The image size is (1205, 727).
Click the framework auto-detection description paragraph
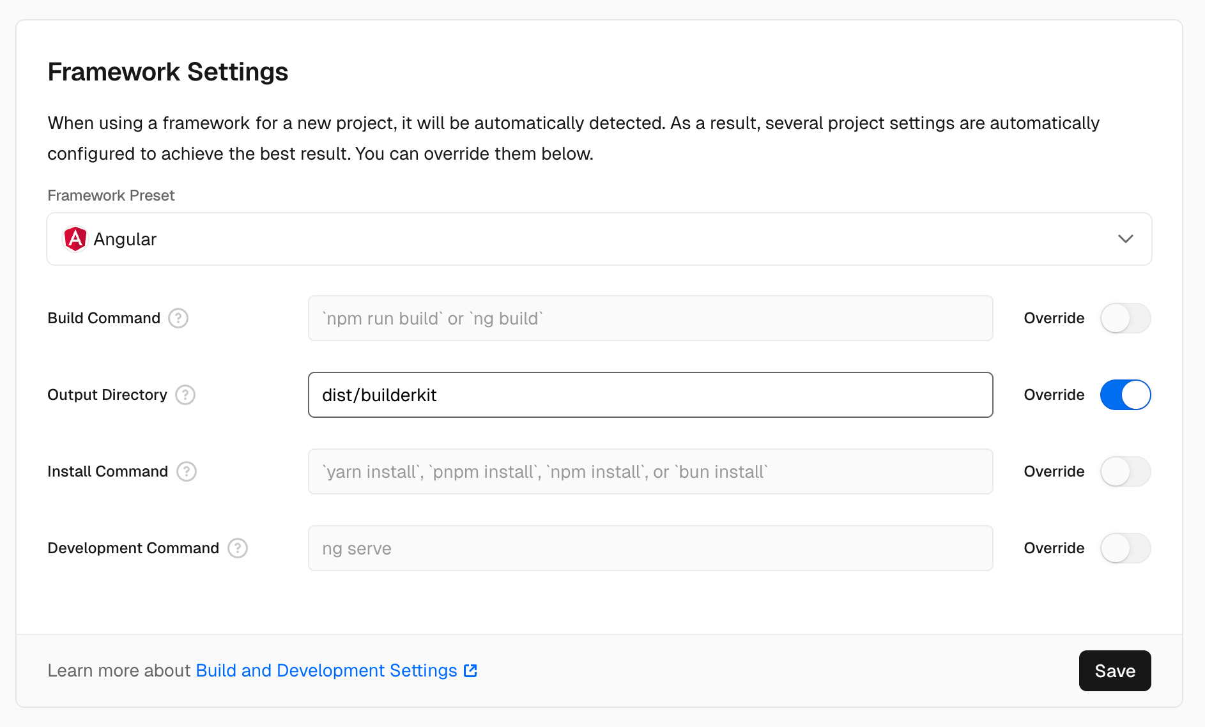click(574, 138)
